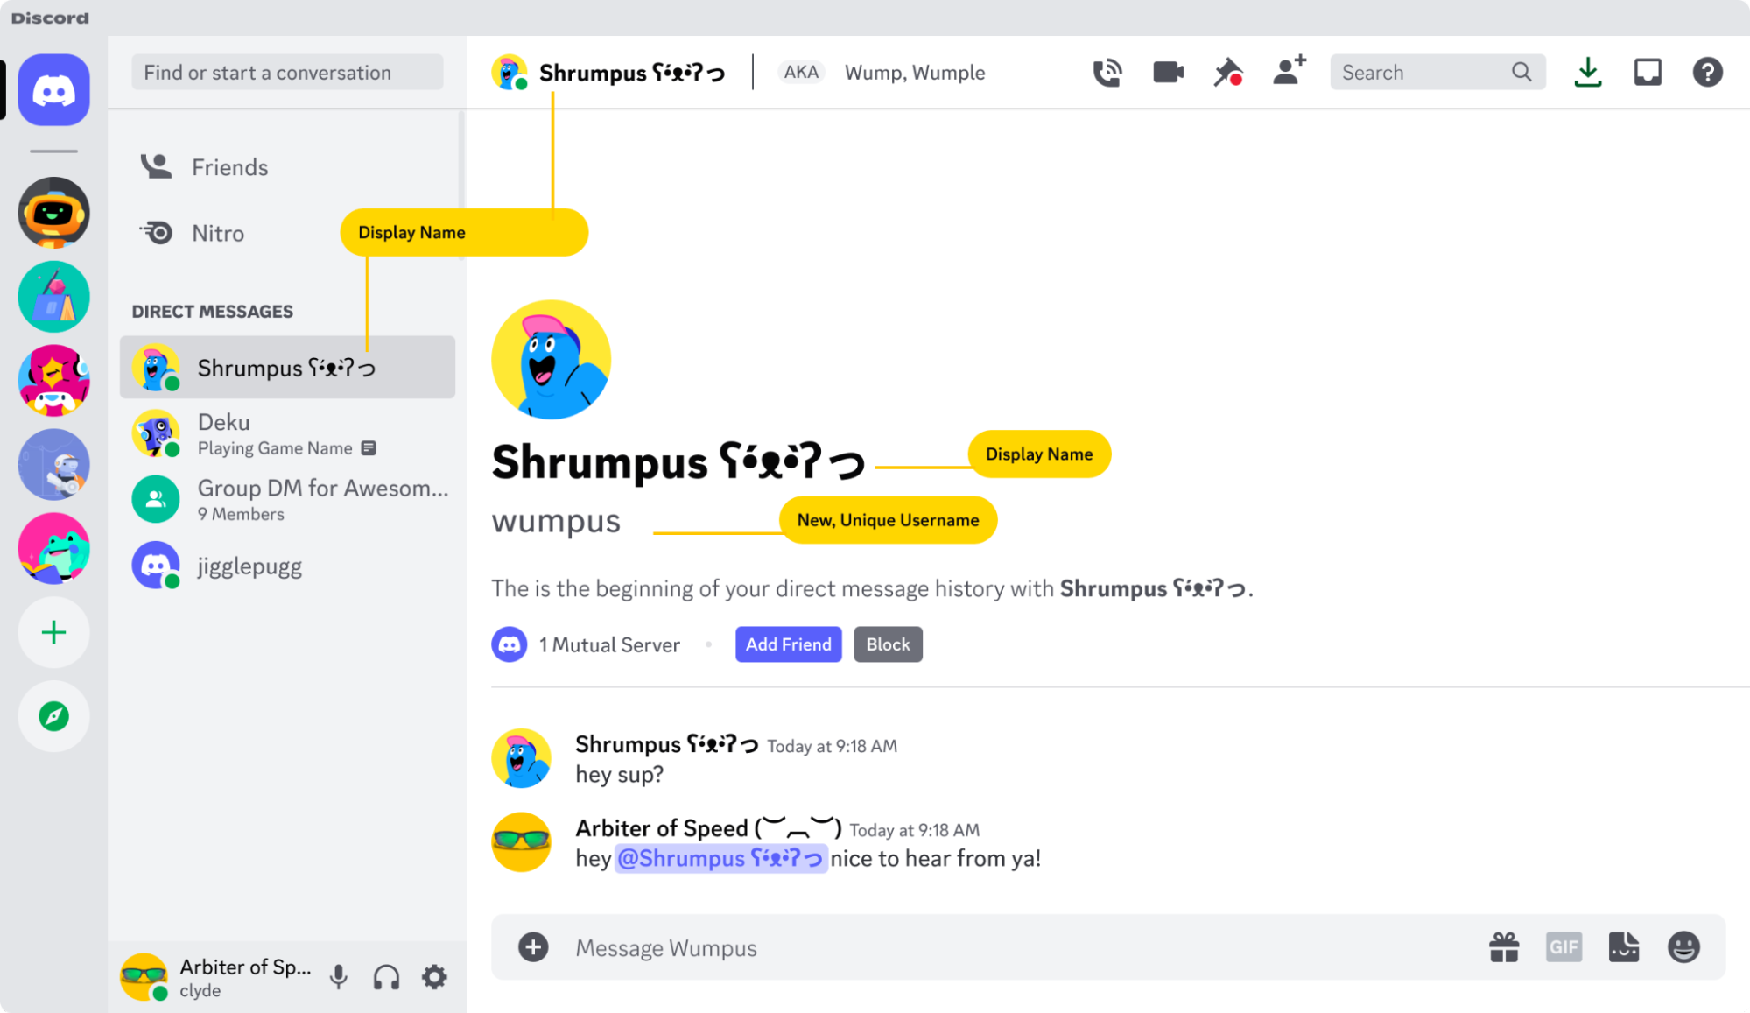Click the start voice call icon
Image resolution: width=1750 pixels, height=1013 pixels.
pos(1105,71)
